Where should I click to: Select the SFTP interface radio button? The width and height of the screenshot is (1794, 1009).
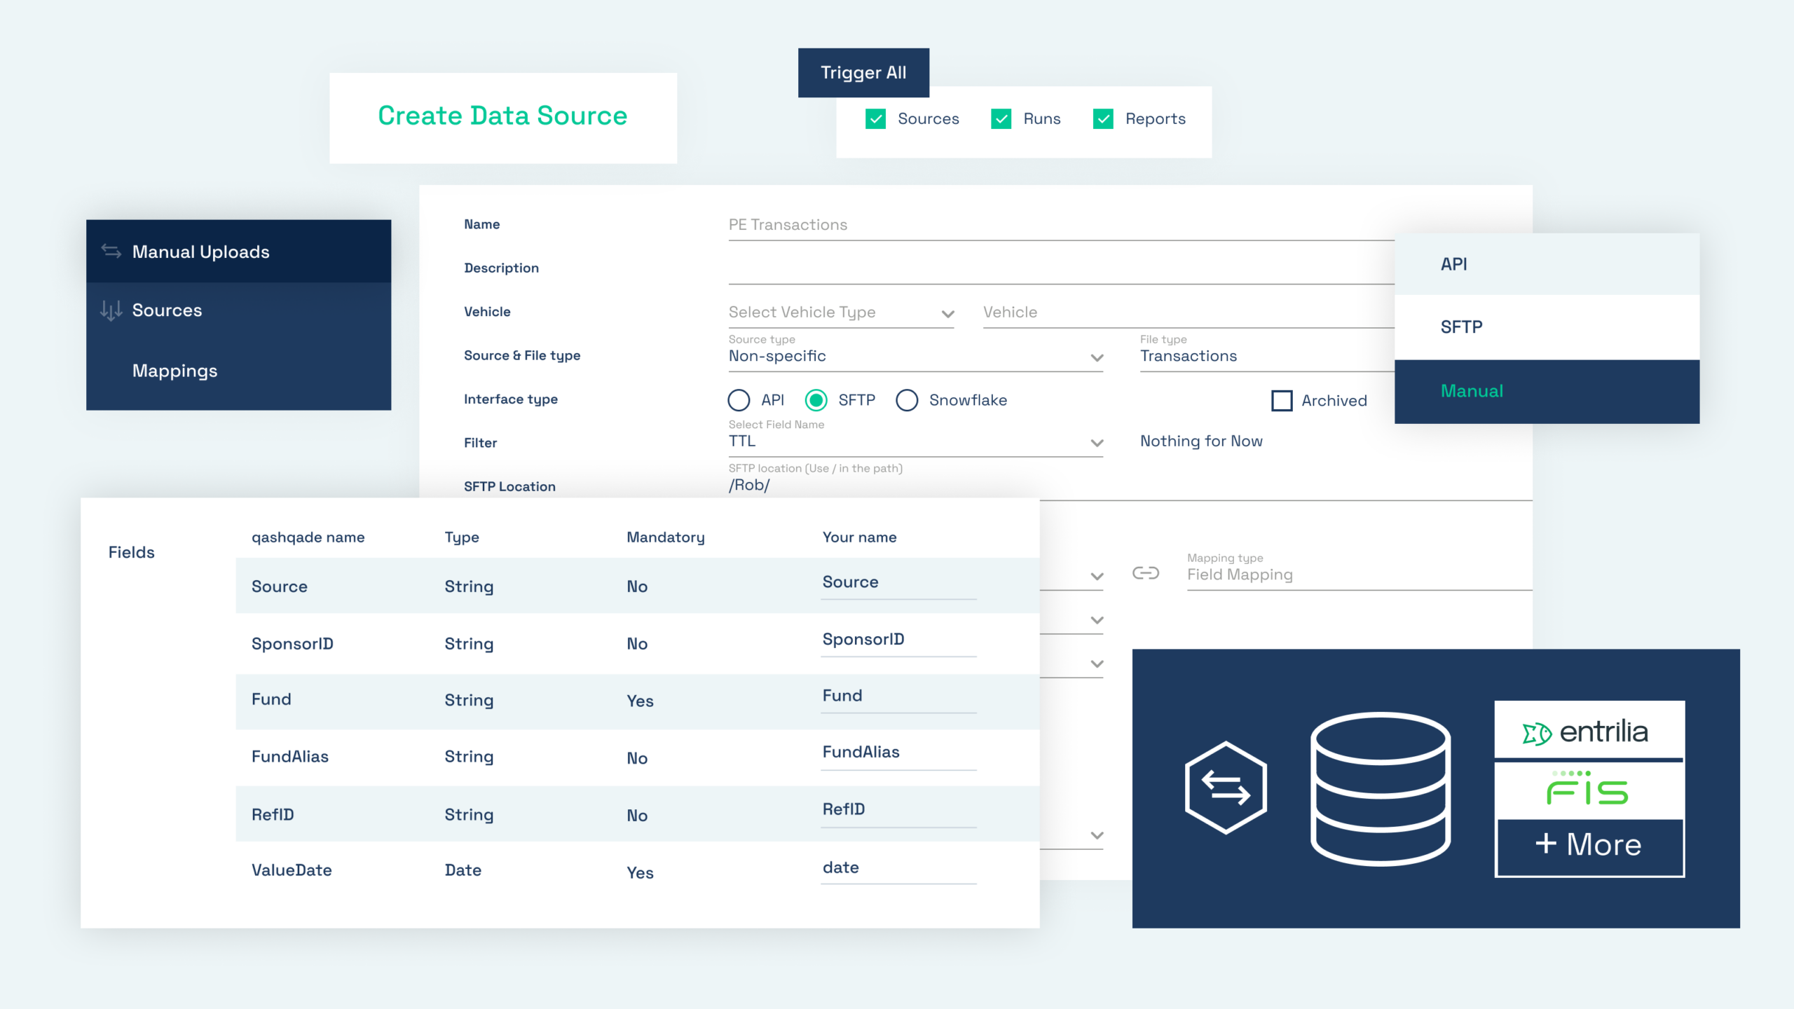pos(816,400)
